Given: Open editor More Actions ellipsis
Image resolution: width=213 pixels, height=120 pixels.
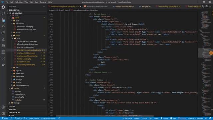Looking at the screenshot, I should point(210,6).
